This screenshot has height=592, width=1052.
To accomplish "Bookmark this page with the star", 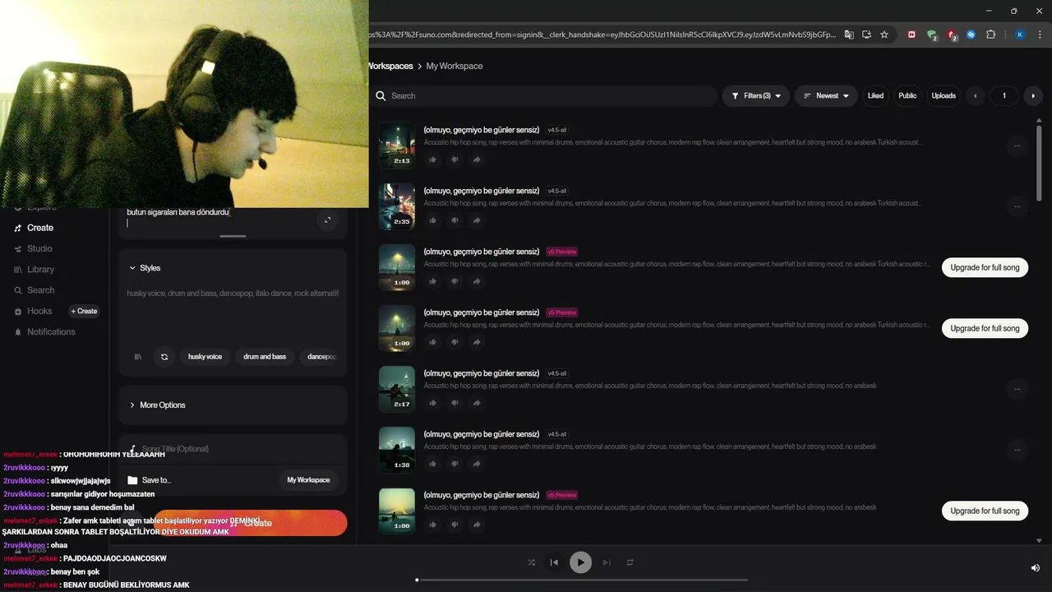I will tap(884, 35).
